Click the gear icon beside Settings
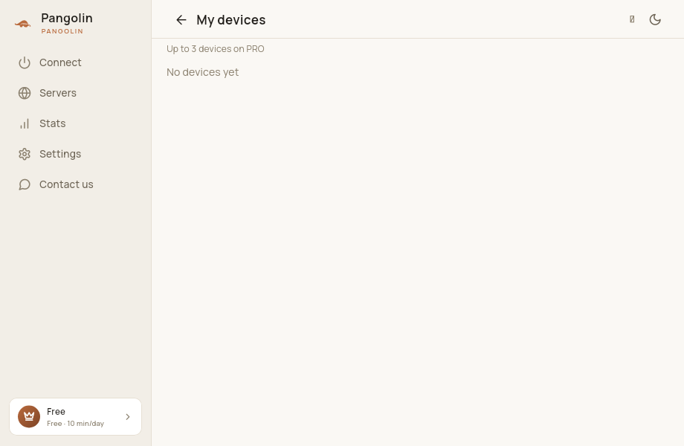The height and width of the screenshot is (446, 684). [25, 155]
